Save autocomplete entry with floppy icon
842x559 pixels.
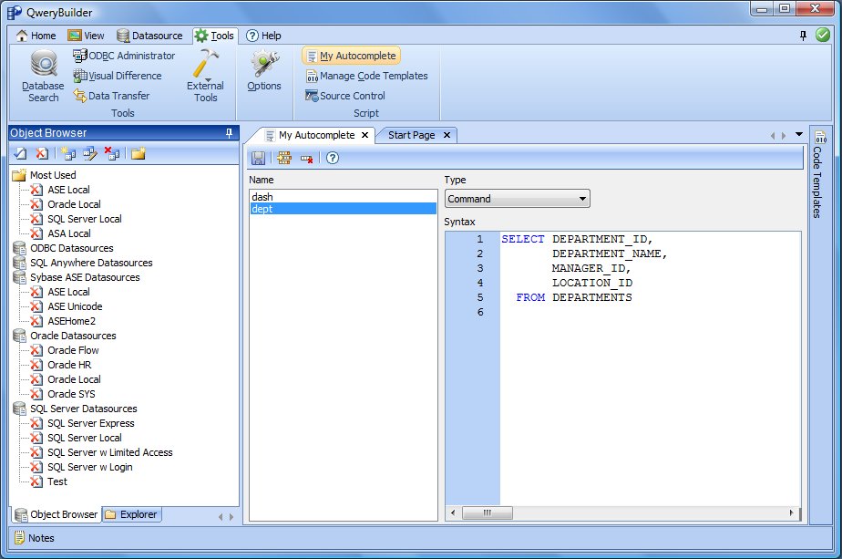coord(258,158)
